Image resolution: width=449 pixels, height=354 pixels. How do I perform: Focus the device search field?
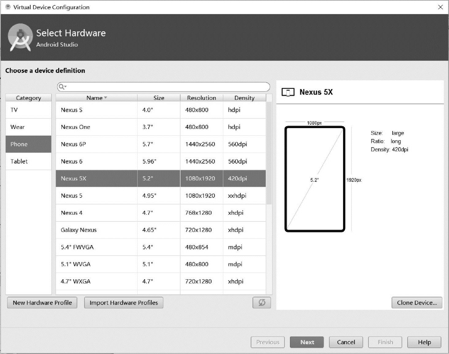coord(164,87)
